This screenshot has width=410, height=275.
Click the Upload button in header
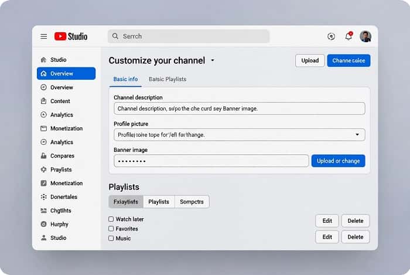pos(310,60)
